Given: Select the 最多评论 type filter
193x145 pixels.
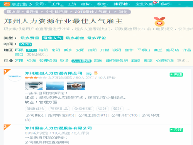Looking at the screenshot, I should 96,38.
